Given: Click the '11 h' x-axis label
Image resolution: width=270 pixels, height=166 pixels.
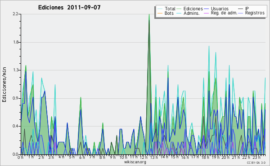Looking at the screenshot, I should 134,157.
